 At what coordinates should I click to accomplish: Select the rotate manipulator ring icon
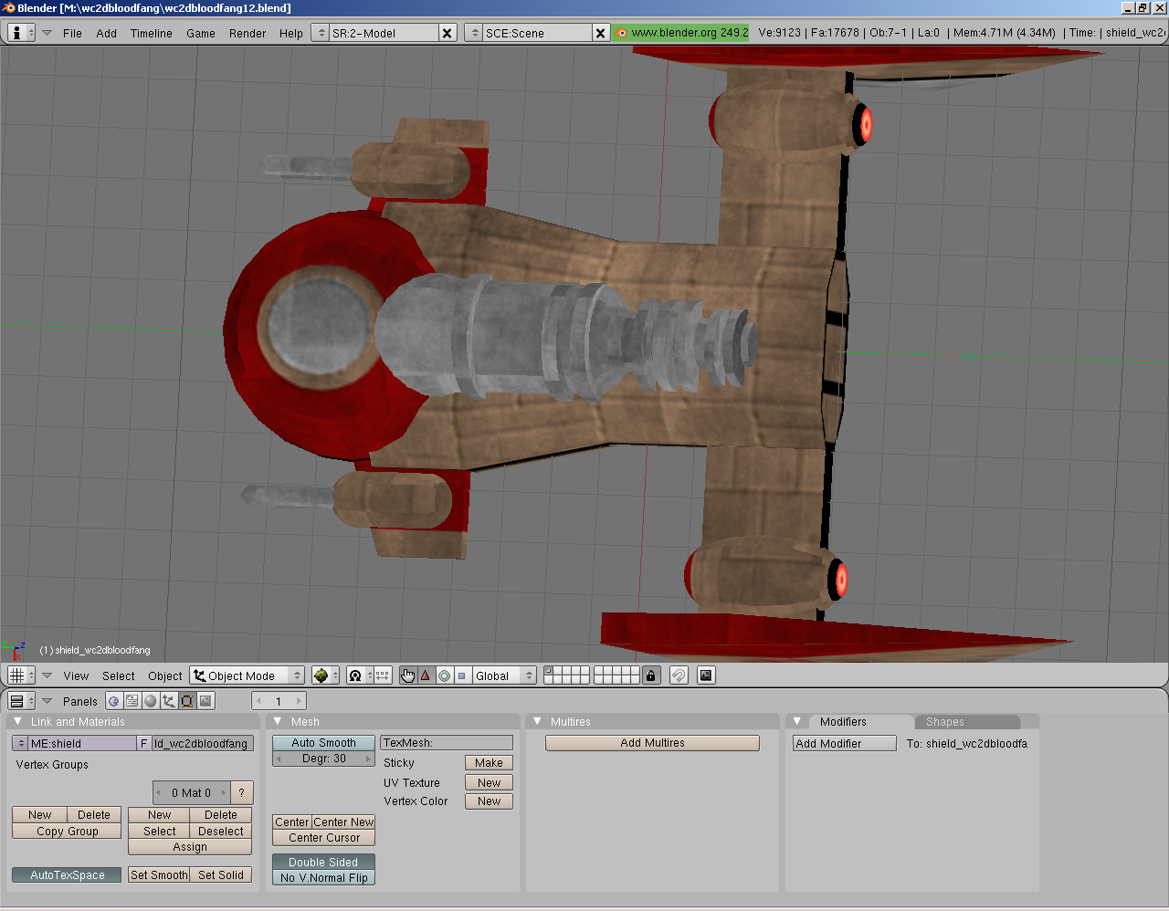pos(444,675)
